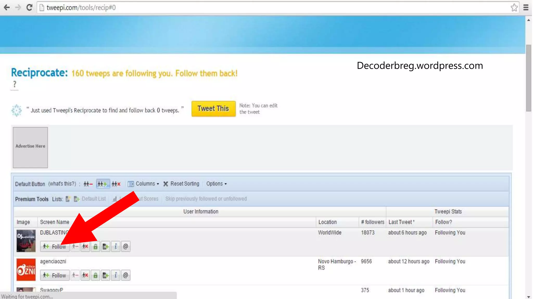Click the force-unfollow red X icon for agenciaozni
This screenshot has height=299, width=533.
pos(85,275)
